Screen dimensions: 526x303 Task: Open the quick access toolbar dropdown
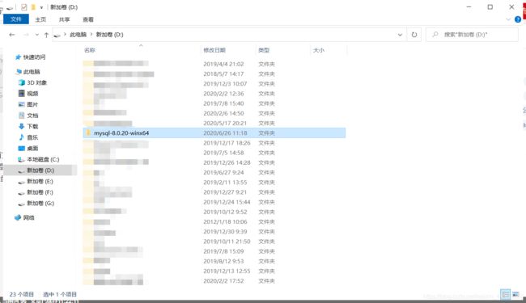41,7
